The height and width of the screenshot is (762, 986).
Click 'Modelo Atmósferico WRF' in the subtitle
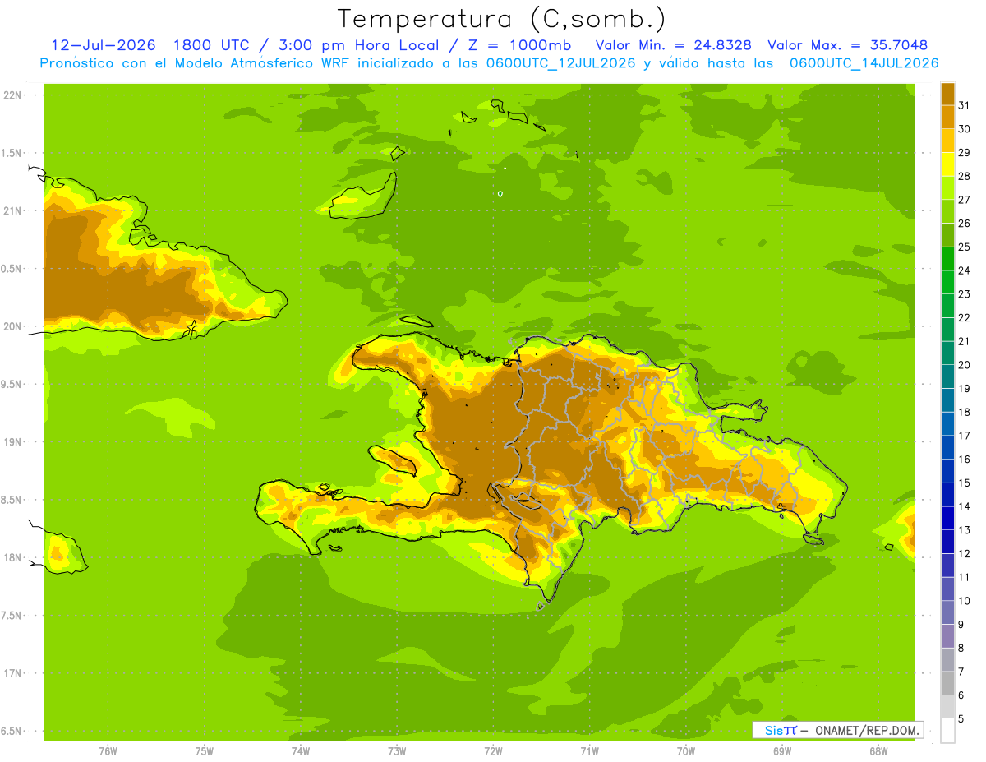tap(263, 63)
